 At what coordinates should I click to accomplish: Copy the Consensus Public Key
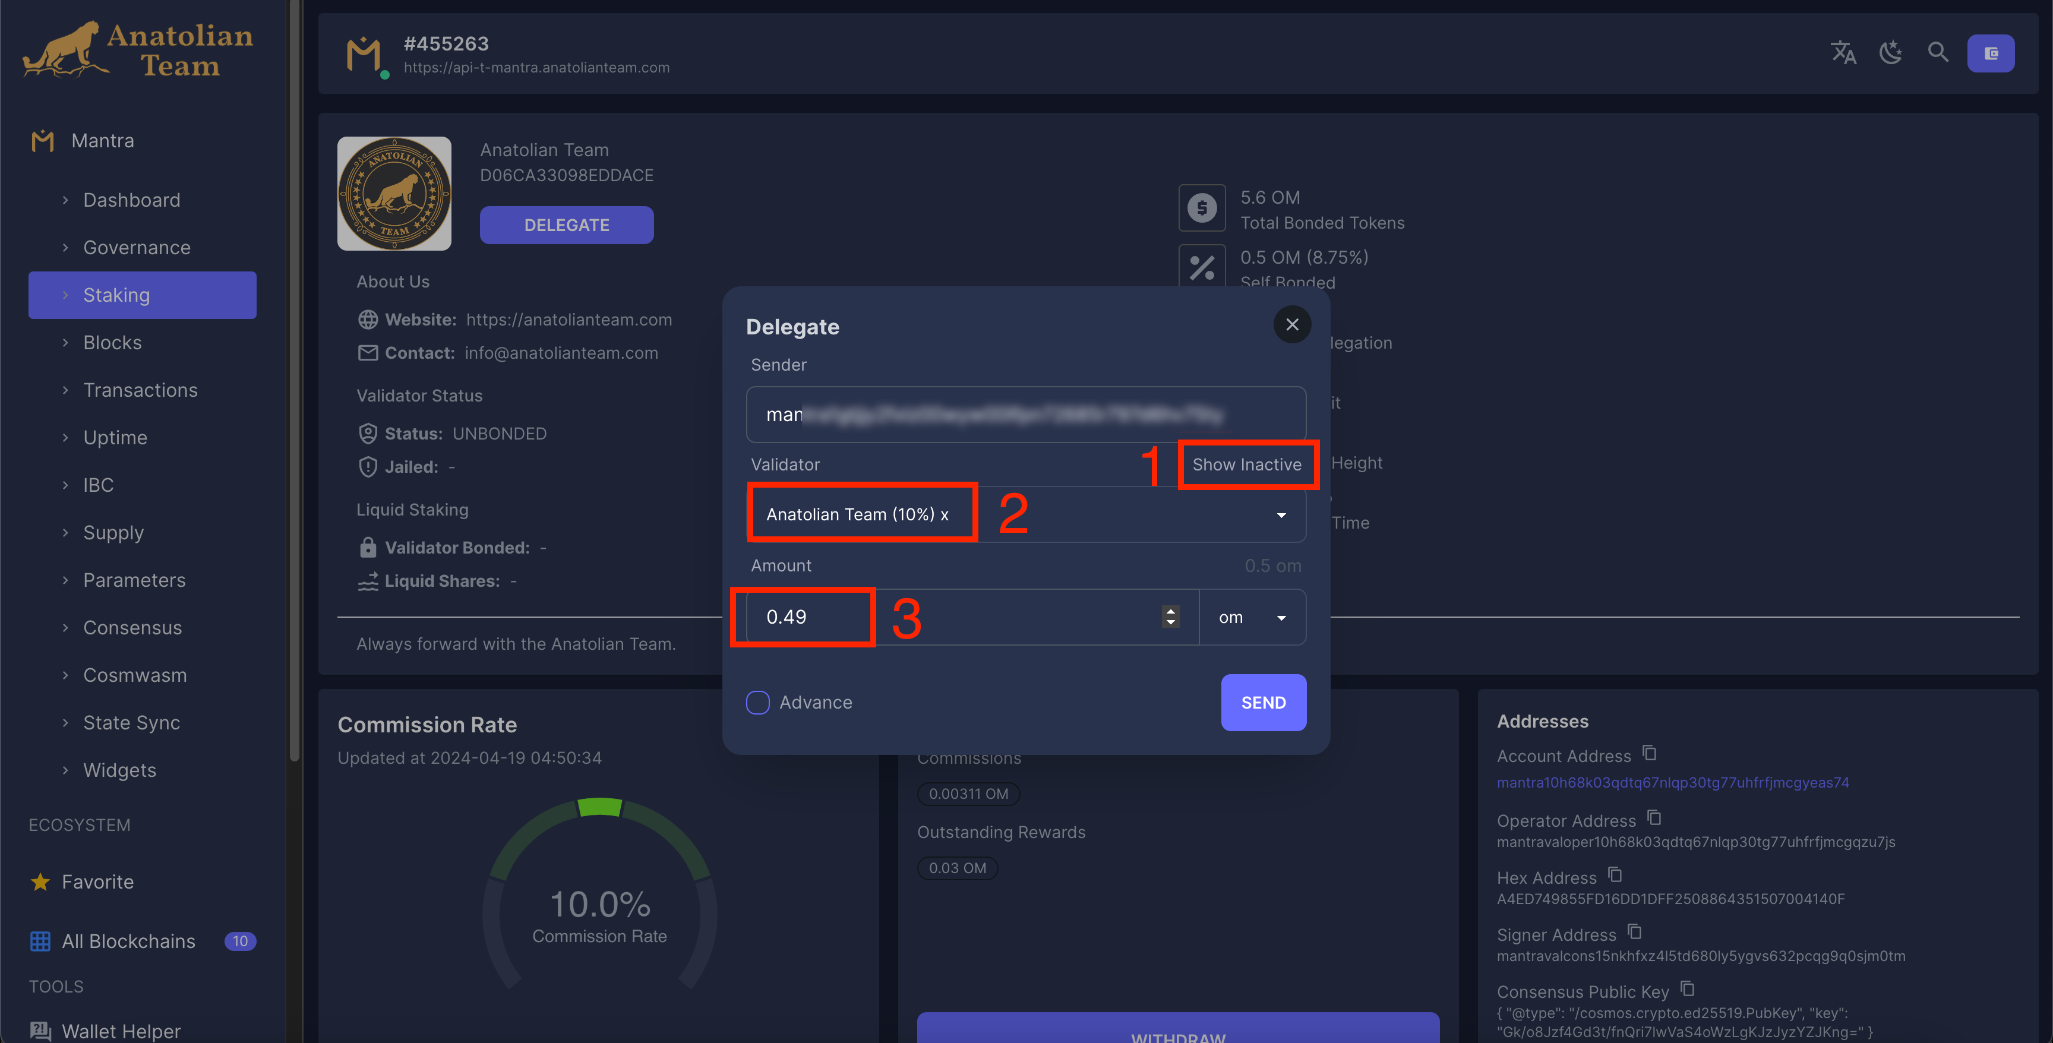[x=1687, y=989]
